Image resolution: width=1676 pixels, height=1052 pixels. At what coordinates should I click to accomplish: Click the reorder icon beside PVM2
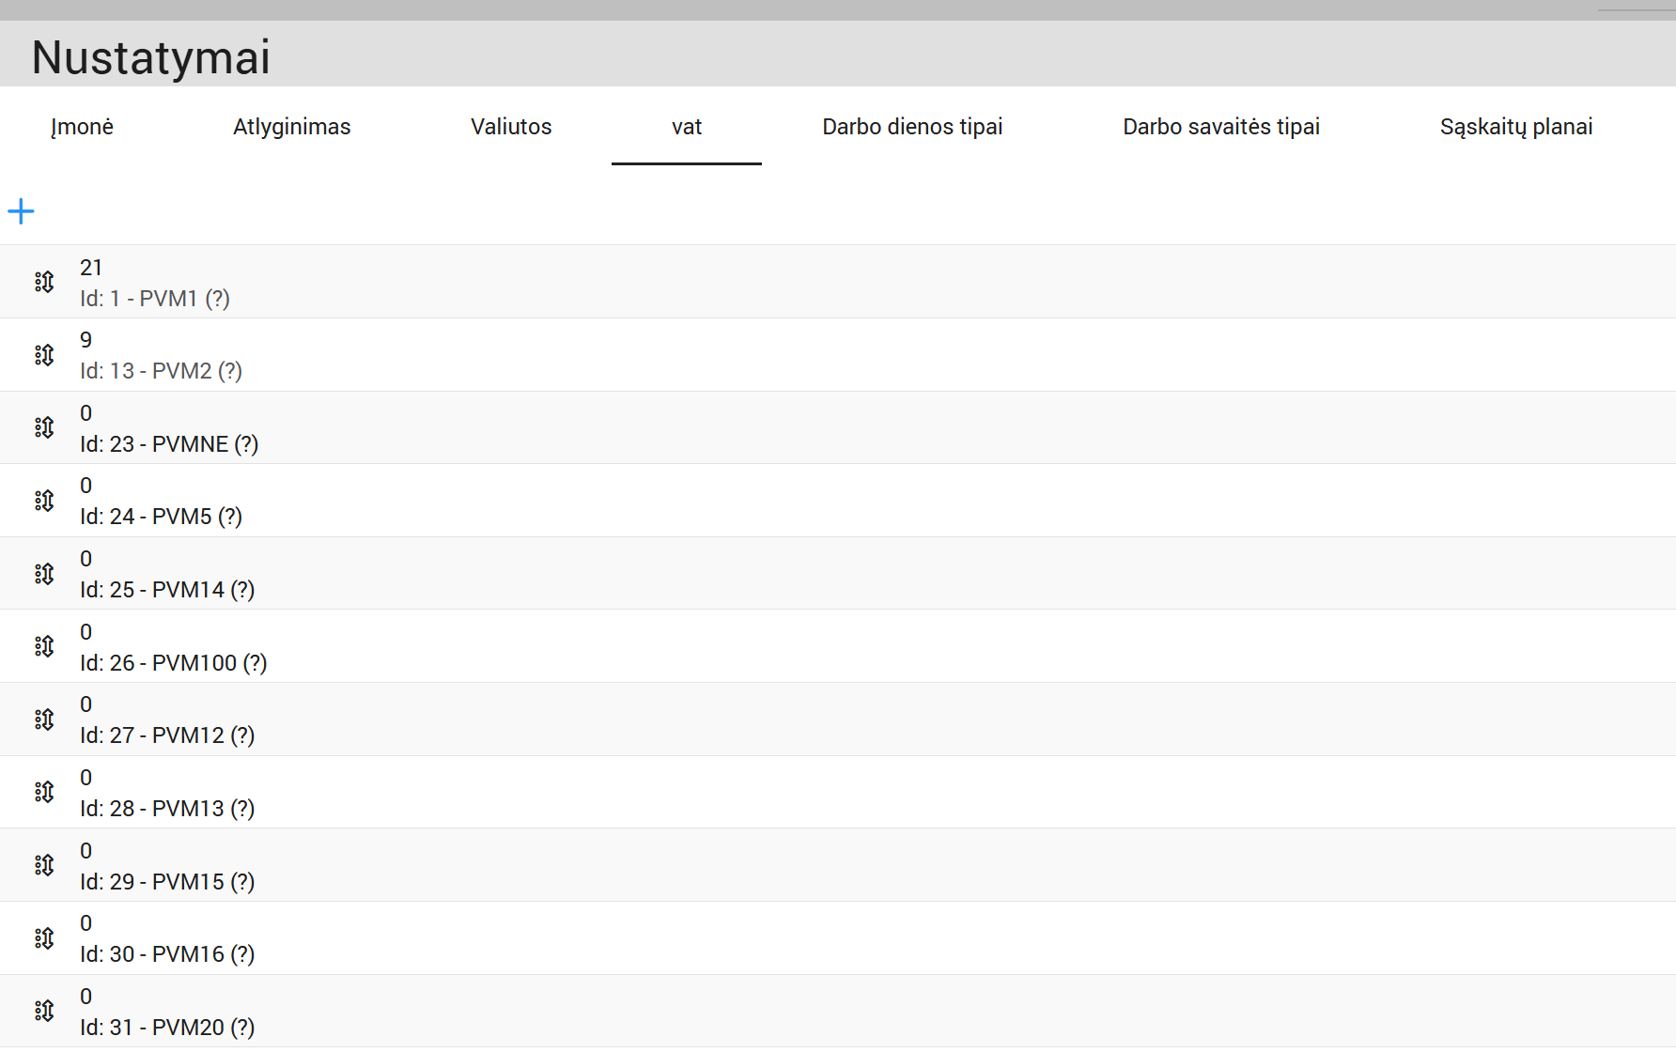(44, 355)
